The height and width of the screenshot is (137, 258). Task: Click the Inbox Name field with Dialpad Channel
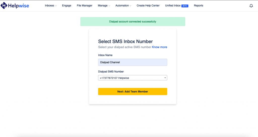133,62
